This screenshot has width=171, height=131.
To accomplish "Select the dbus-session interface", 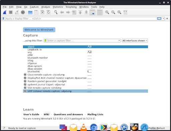I will click(x=85, y=69).
